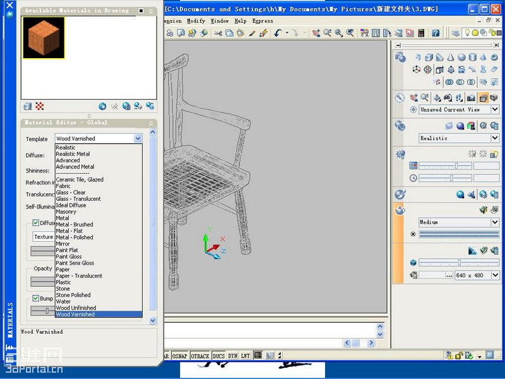Cancel render with the X button

point(413,234)
